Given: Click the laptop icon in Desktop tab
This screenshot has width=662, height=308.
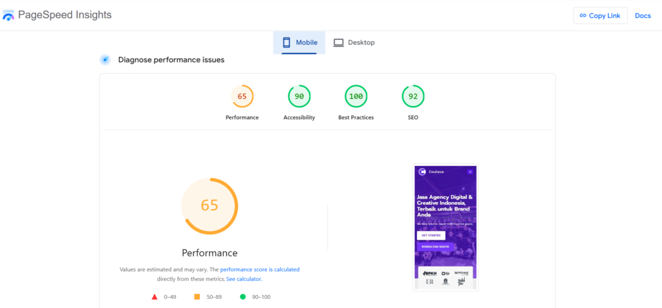Looking at the screenshot, I should tap(339, 43).
